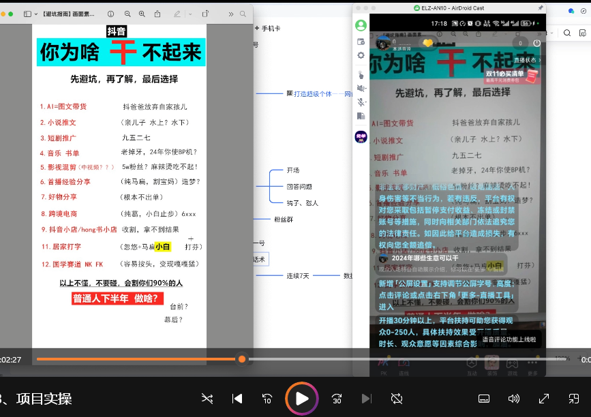591x417 pixels.
Task: Click the 3、项目实操 video title
Action: click(36, 399)
